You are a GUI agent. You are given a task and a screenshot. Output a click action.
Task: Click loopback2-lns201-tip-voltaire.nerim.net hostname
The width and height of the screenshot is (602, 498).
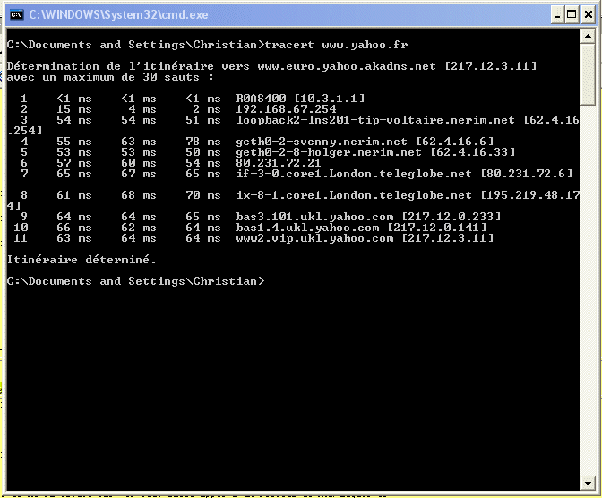click(375, 120)
